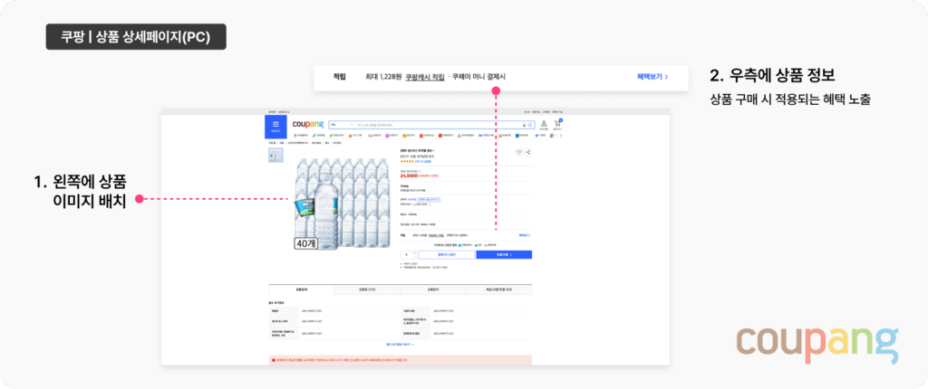Click the microphone voice search icon

[525, 125]
